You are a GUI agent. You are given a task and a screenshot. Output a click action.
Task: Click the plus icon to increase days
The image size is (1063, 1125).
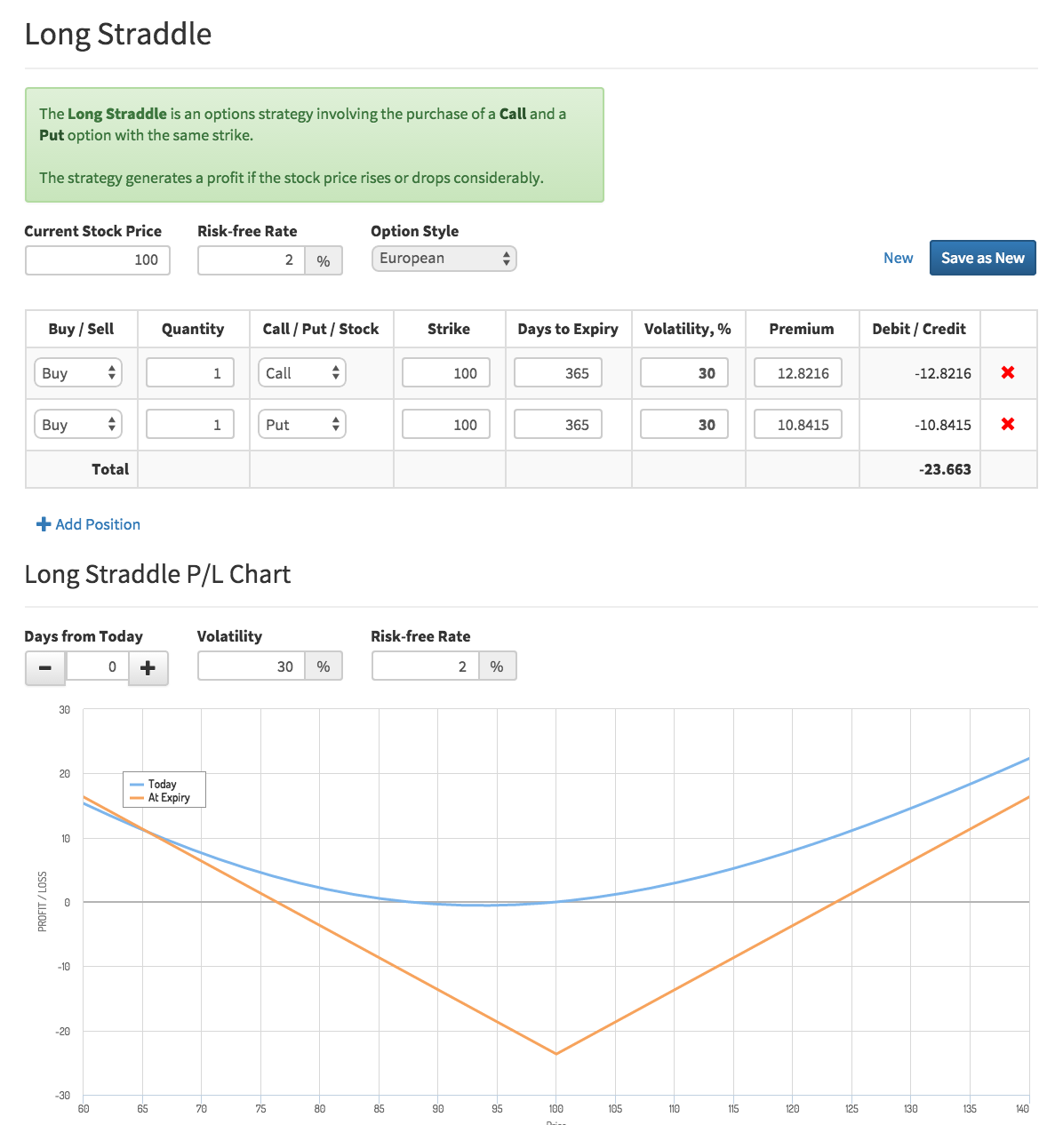coord(148,667)
